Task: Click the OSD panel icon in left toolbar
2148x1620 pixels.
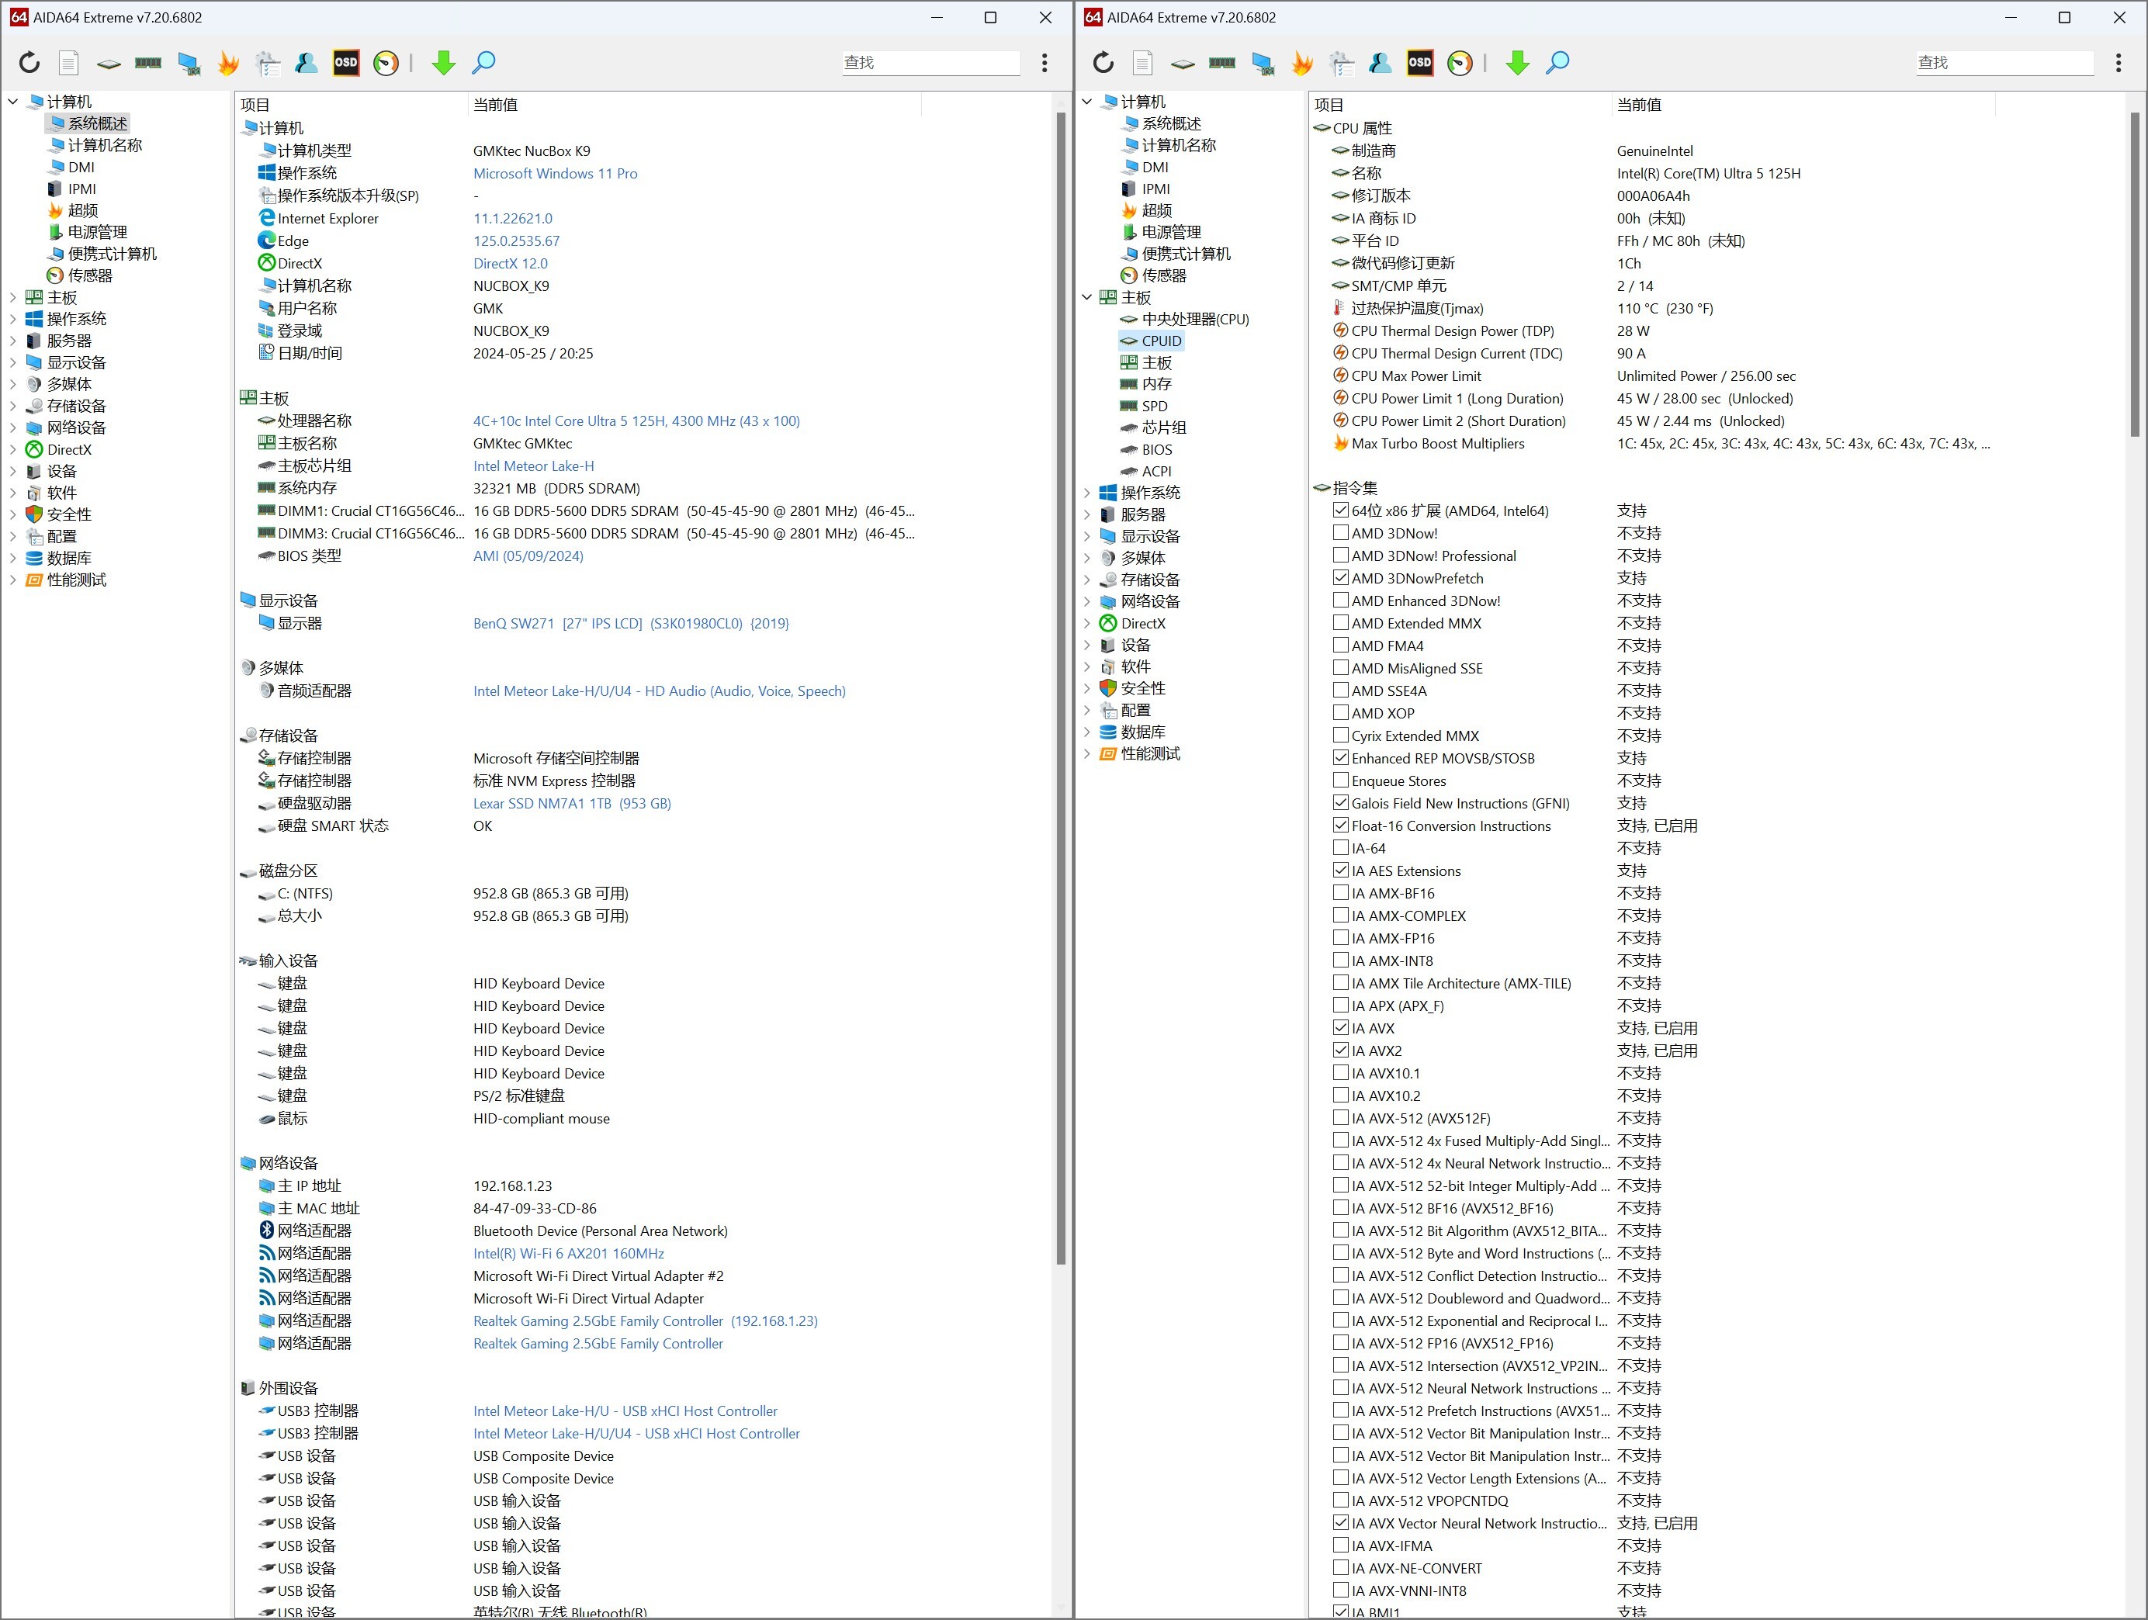Action: [x=345, y=63]
